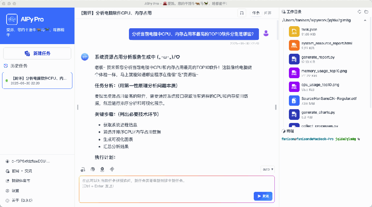Toggle the first tool icon in input toolbar
The height and width of the screenshot is (207, 372).
pos(83,169)
